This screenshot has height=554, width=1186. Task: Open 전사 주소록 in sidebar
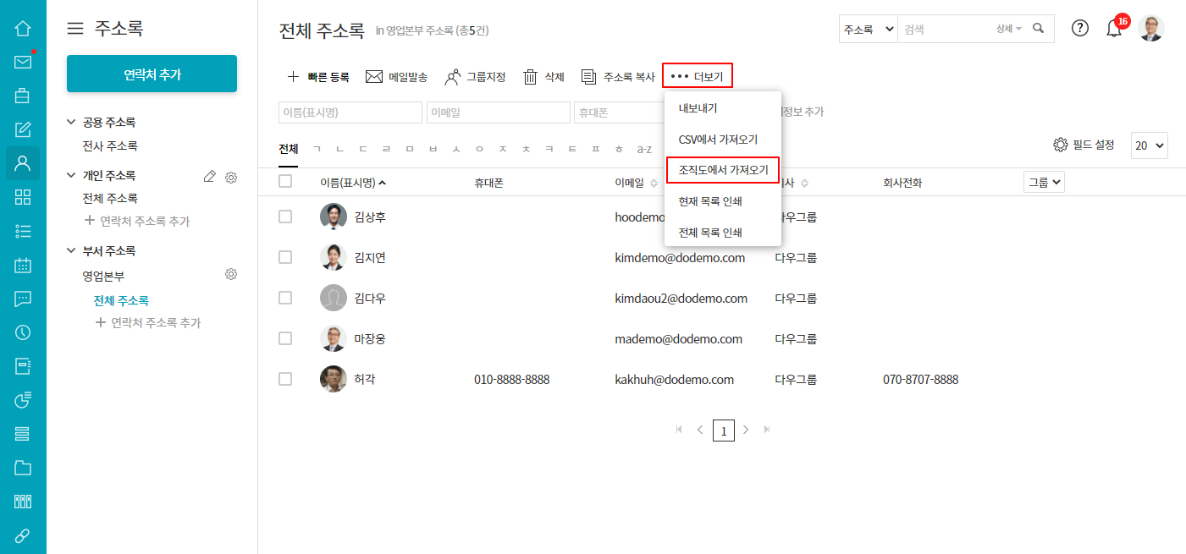point(110,146)
